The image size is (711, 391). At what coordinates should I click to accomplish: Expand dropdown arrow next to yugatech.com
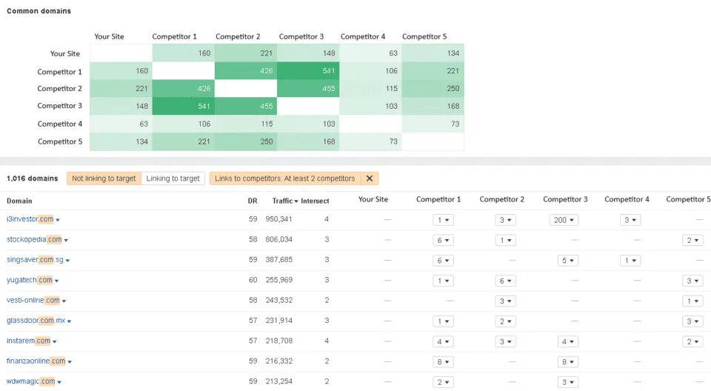[x=57, y=281]
